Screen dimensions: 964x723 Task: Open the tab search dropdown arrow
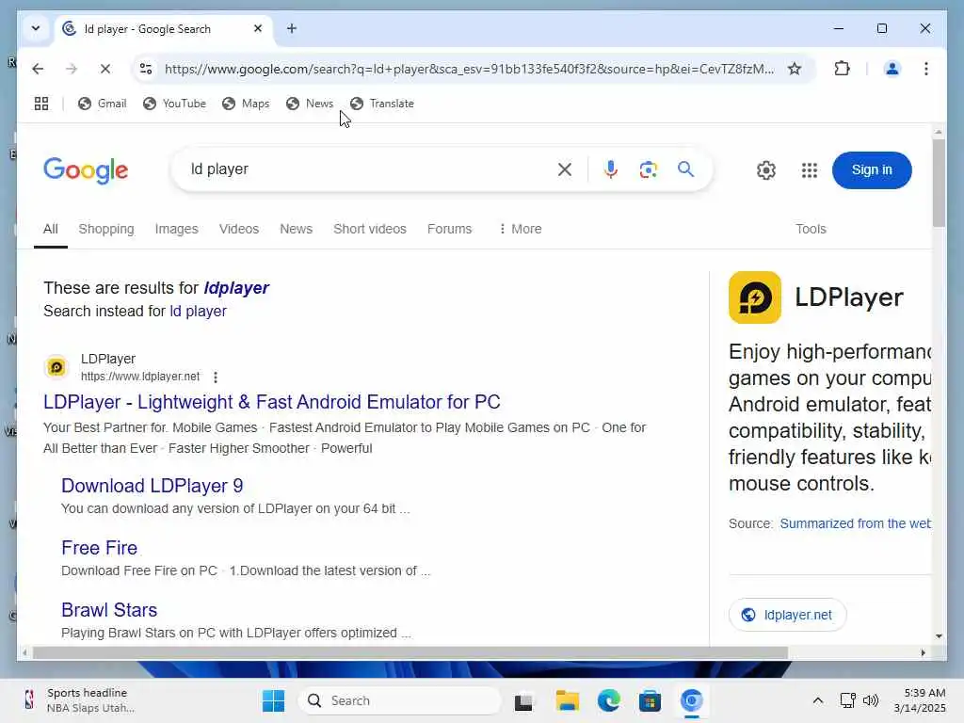pos(36,28)
